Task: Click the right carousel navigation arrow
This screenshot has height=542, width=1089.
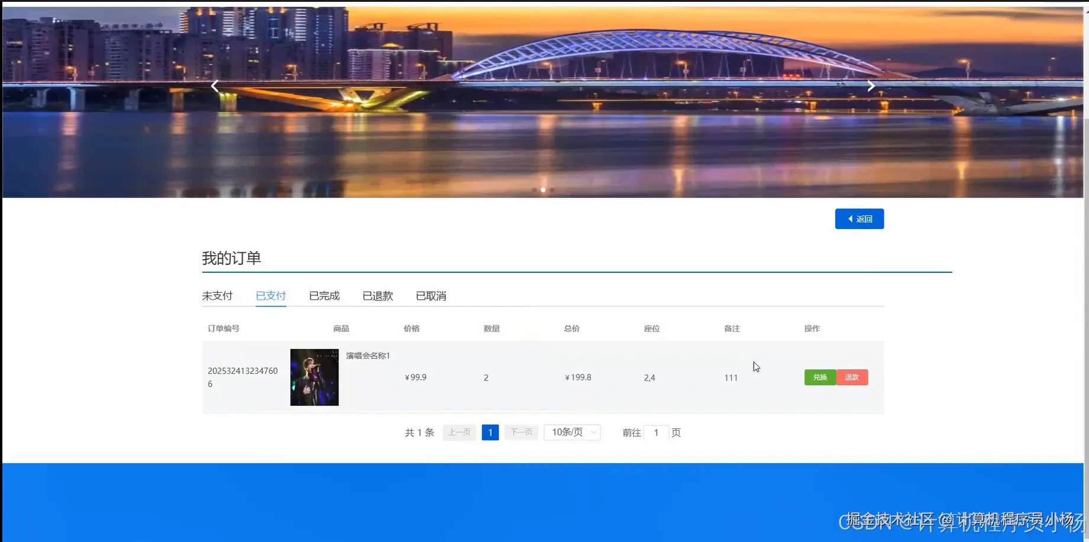Action: [x=871, y=86]
